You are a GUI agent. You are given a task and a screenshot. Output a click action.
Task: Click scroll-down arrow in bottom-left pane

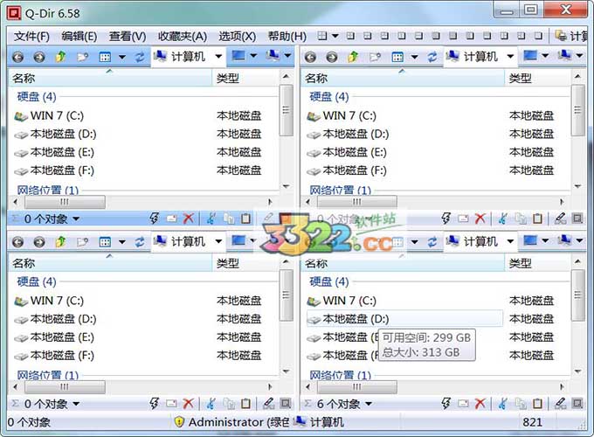click(286, 371)
